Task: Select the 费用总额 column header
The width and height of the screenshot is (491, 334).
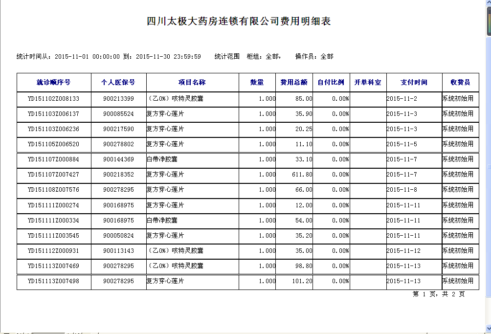Action: [294, 82]
